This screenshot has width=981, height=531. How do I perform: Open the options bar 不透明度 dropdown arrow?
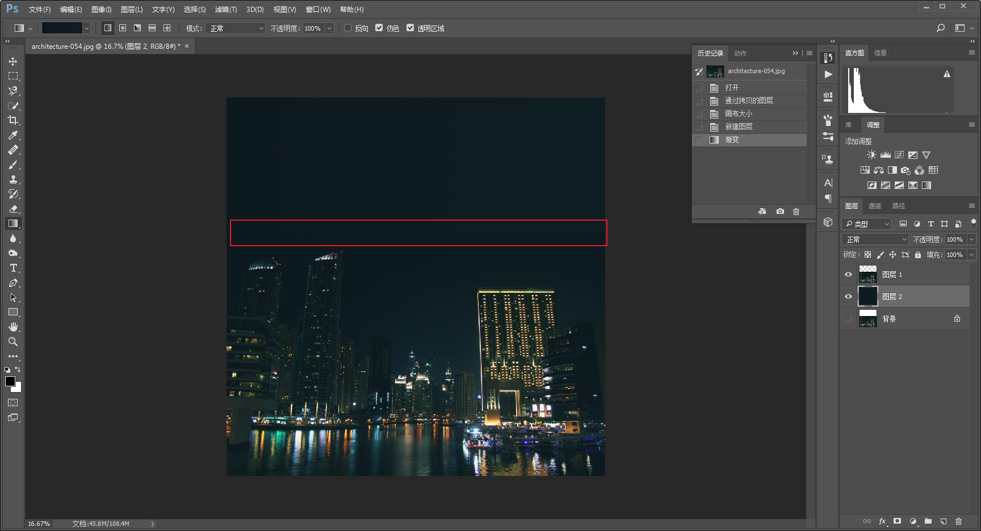[329, 28]
